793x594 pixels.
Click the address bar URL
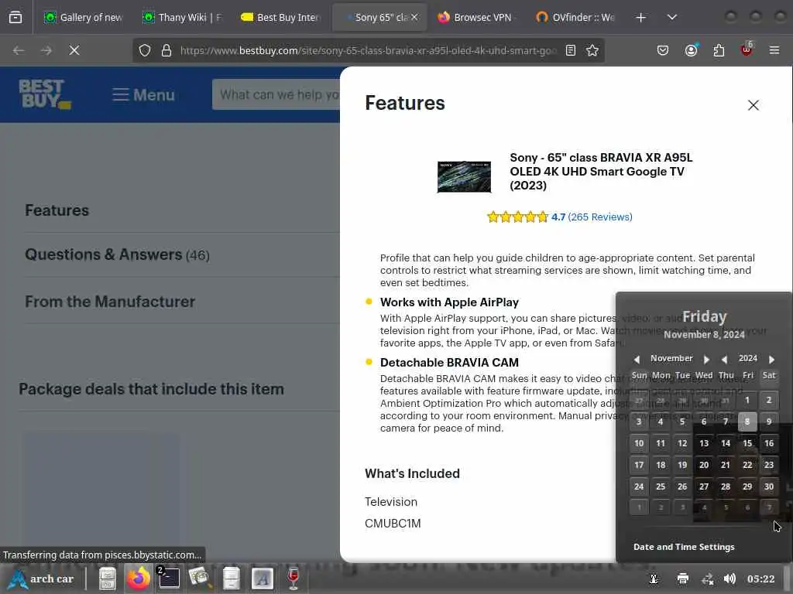[x=368, y=50]
